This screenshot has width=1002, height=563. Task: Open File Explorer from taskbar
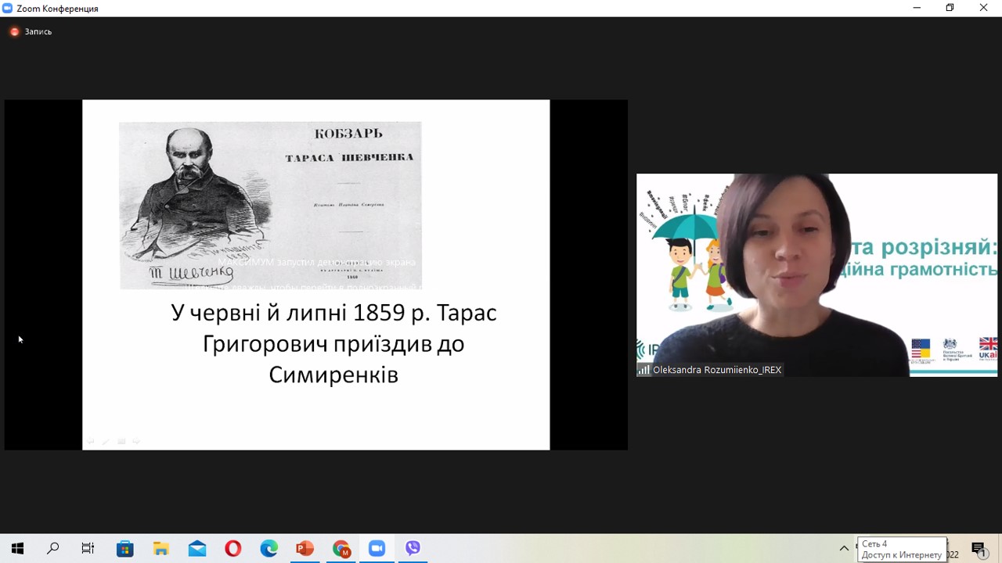(x=160, y=549)
